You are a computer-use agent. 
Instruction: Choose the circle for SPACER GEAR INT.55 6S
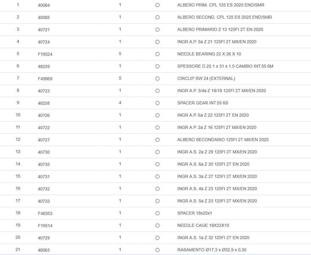157,103
